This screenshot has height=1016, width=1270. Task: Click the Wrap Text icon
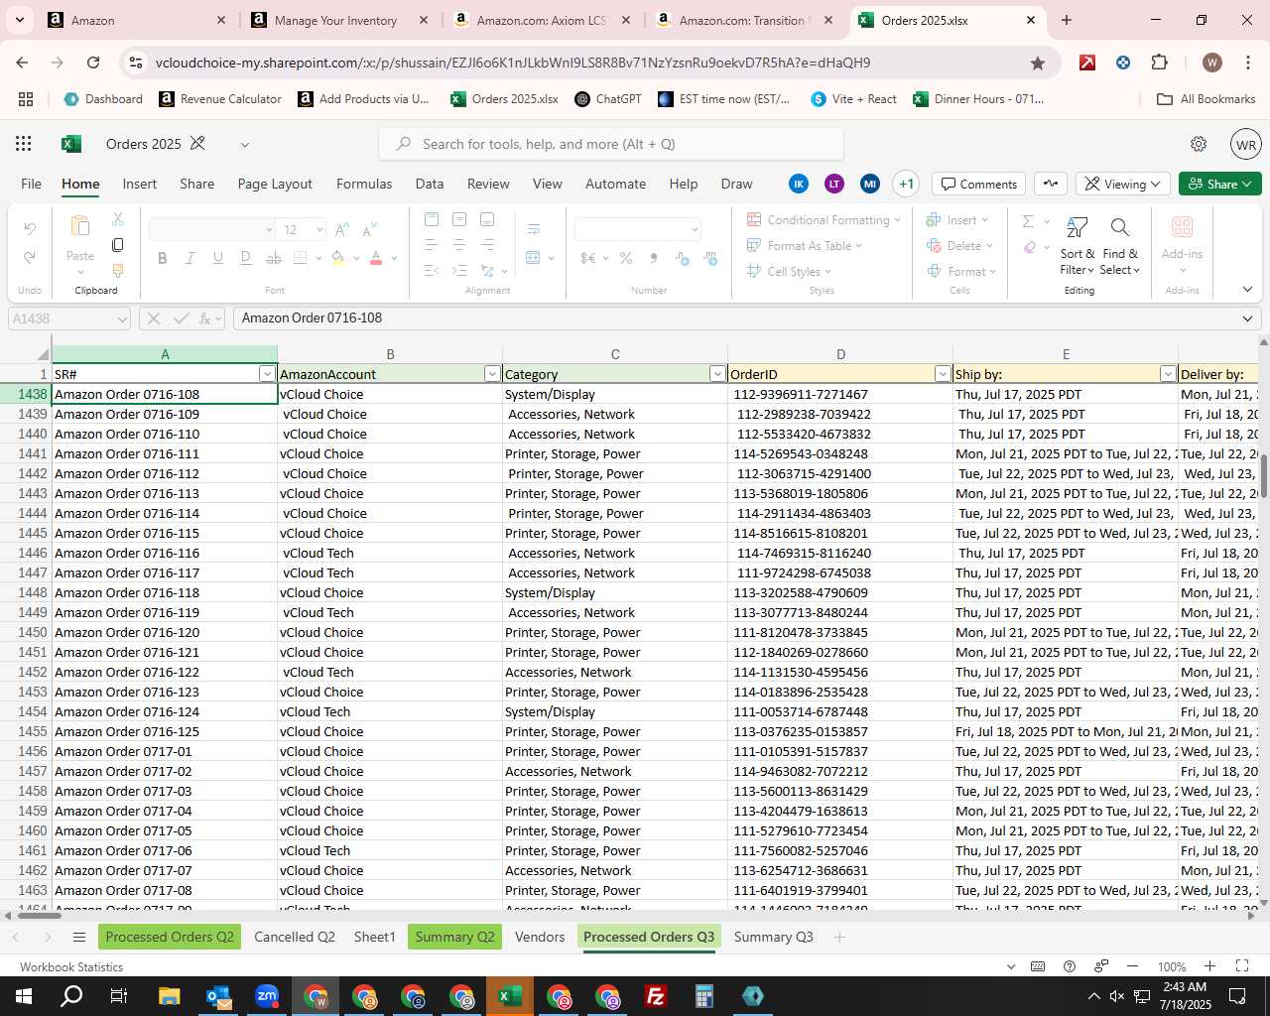click(534, 229)
